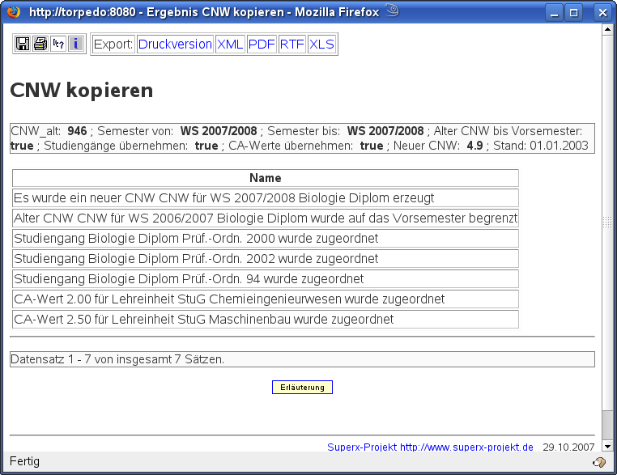The image size is (617, 475).
Task: Maximize the Firefox window
Action: click(x=574, y=13)
